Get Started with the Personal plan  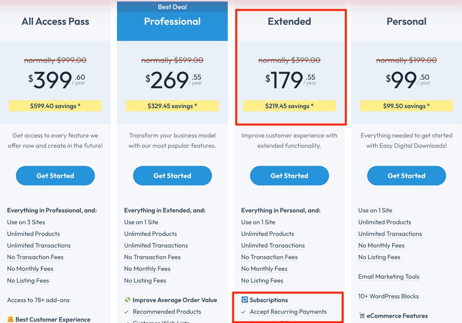(x=407, y=176)
